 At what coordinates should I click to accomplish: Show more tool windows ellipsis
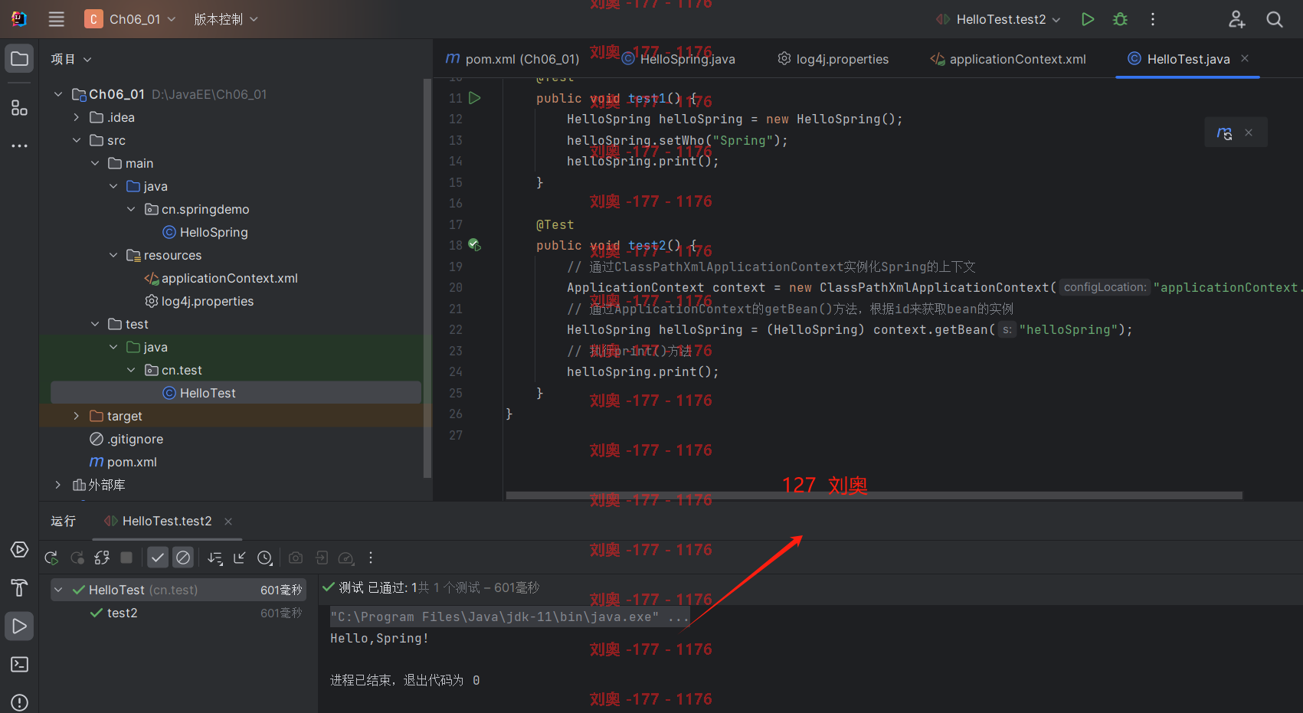pyautogui.click(x=20, y=146)
